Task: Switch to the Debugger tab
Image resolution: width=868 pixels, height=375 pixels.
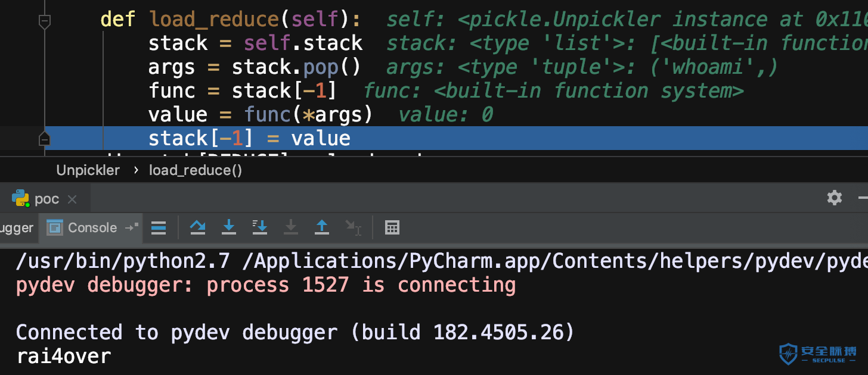Action: coord(18,227)
